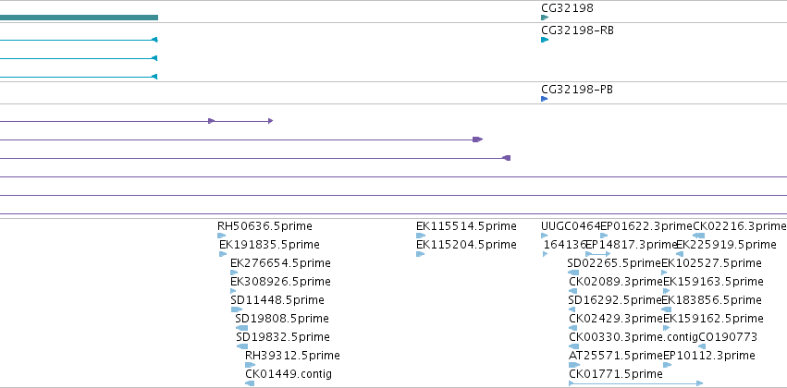This screenshot has height=388, width=787.
Task: Open the EP10112.3prime EST label
Action: pos(709,356)
